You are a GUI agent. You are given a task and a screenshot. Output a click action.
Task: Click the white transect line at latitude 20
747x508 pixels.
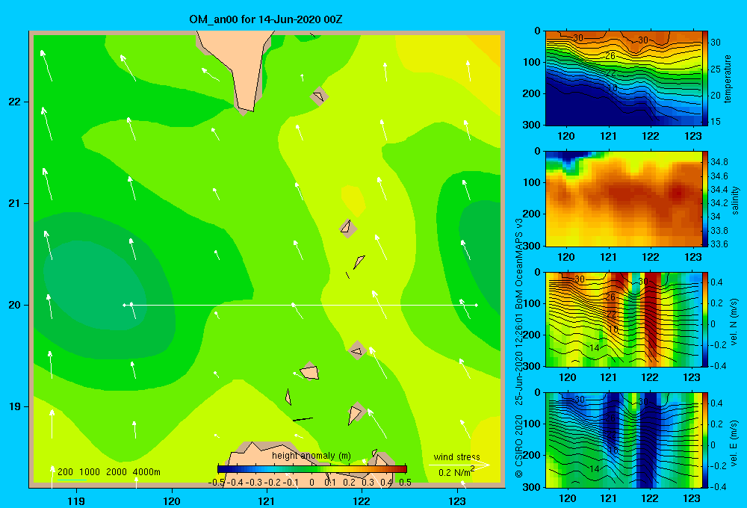point(300,305)
